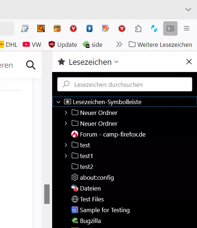Click the page's vertical scrollbar thumb
This screenshot has height=228, width=197.
(47, 194)
